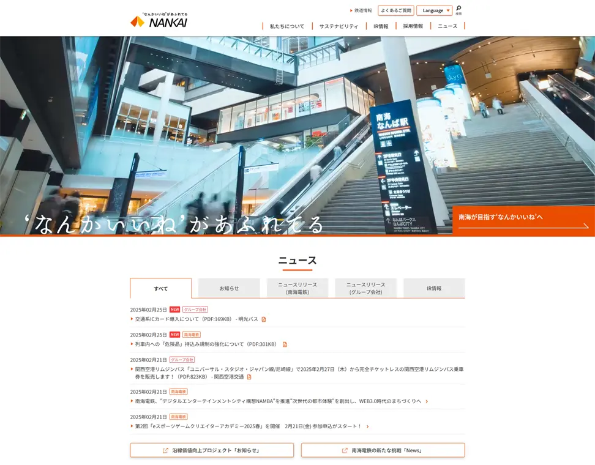
Task: Open 列車内への「危険品」持込み規制 news link
Action: coord(206,344)
